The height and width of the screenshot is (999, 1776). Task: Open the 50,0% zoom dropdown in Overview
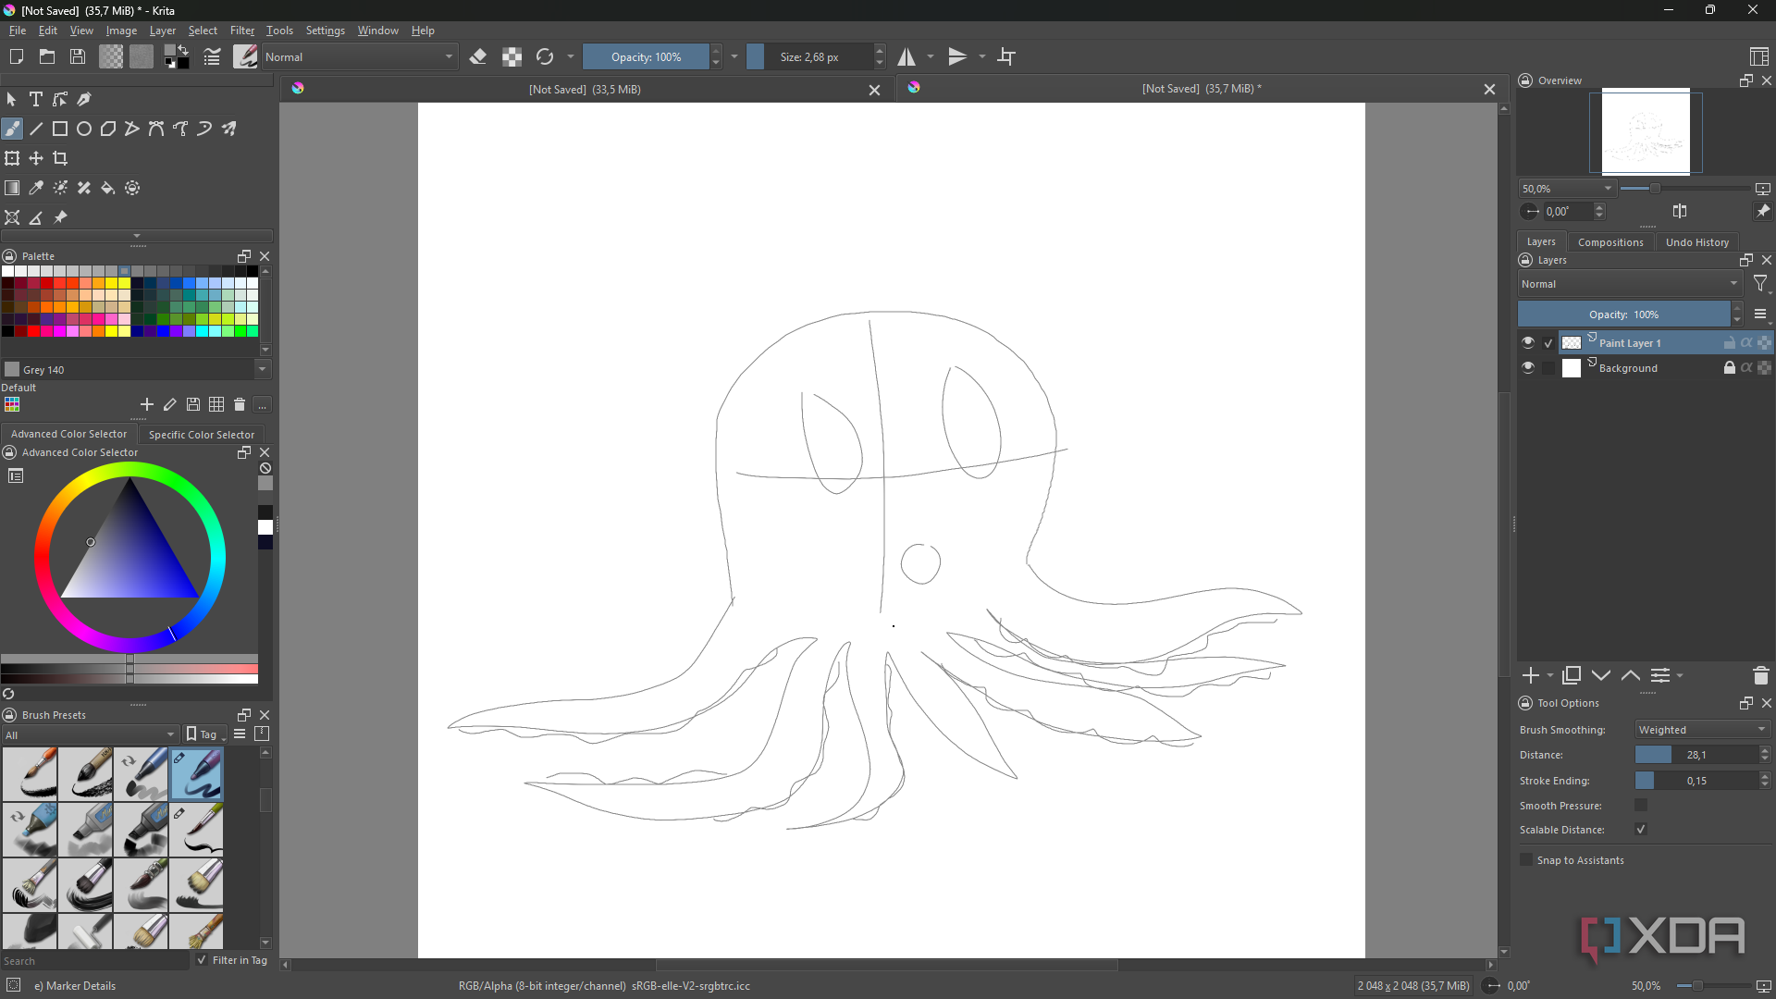click(1567, 189)
